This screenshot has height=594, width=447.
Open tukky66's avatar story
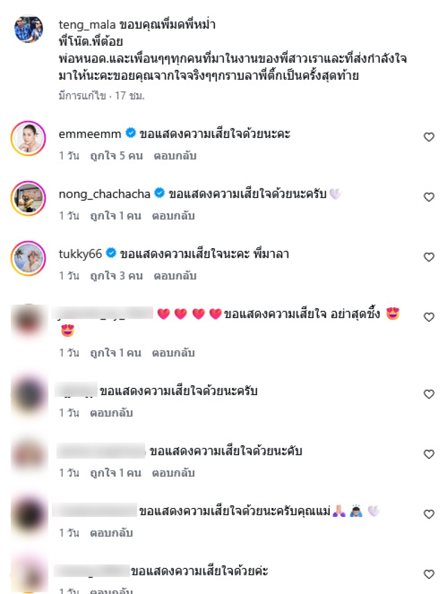(x=28, y=258)
